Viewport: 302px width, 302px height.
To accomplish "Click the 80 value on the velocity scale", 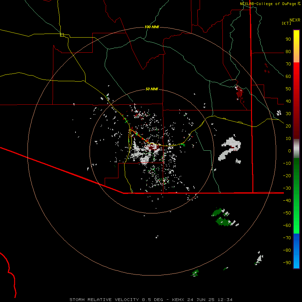I will (x=288, y=52).
